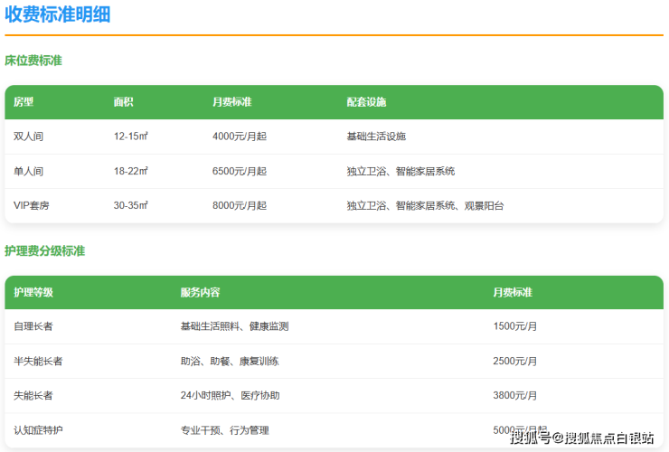This screenshot has width=669, height=452.
Task: Click the 服务内容 column header
Action: pos(200,293)
